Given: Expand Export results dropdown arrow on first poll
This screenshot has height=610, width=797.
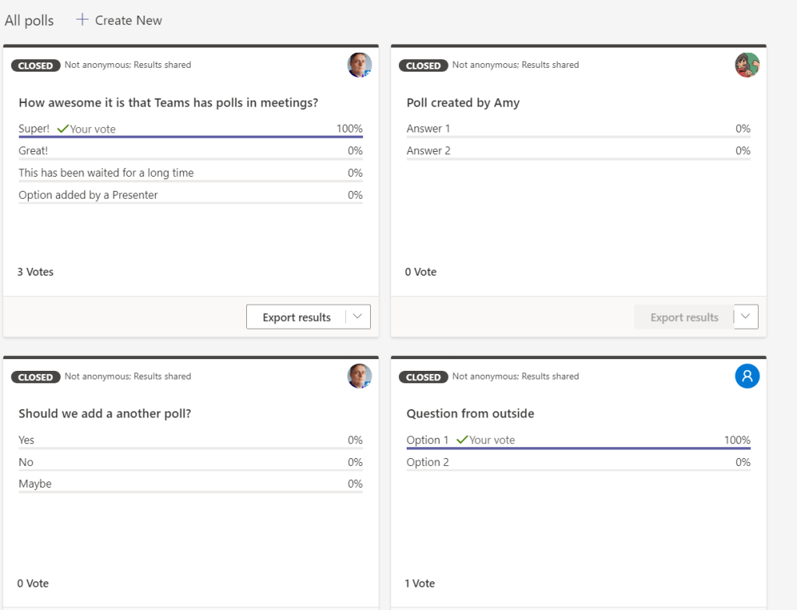Looking at the screenshot, I should pos(358,317).
